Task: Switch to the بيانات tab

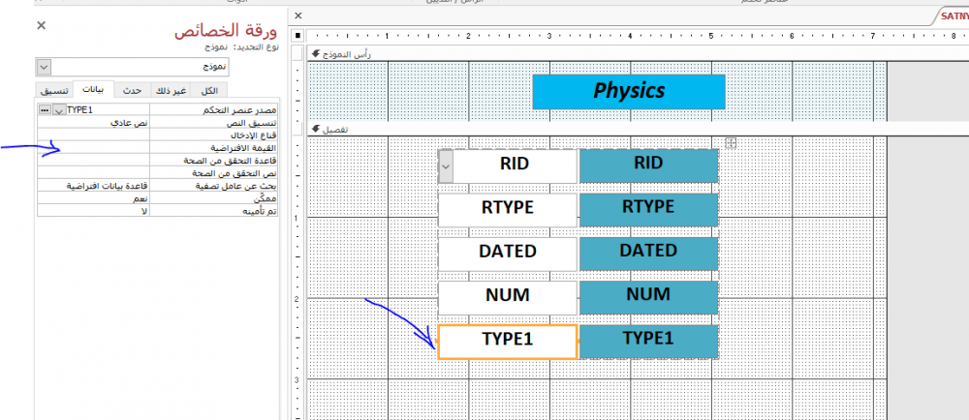Action: (93, 89)
